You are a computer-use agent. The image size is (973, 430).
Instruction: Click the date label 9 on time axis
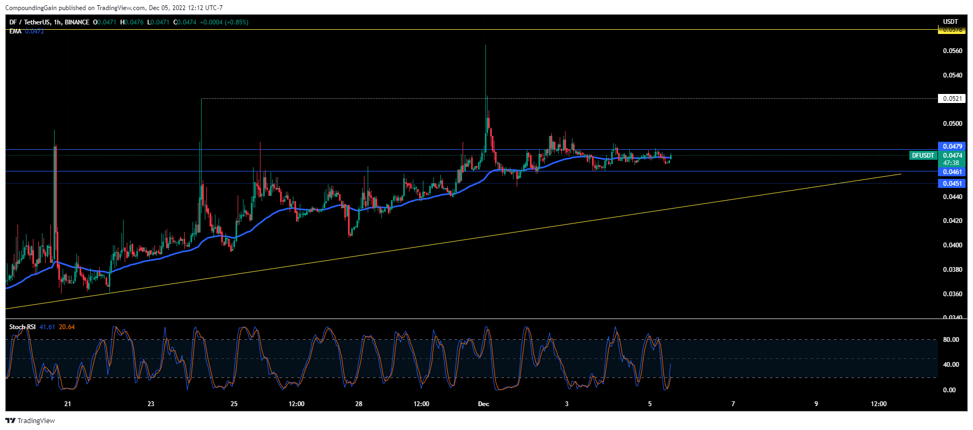(x=816, y=404)
